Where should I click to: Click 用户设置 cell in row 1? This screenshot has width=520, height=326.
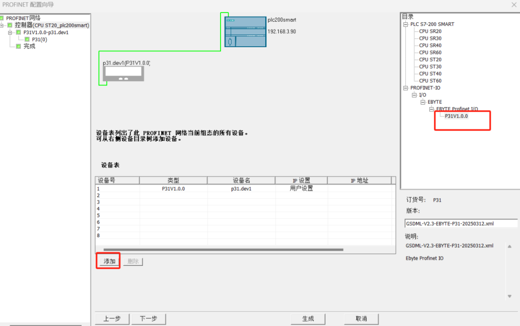tap(301, 188)
